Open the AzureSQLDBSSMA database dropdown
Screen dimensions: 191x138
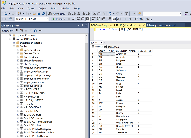47,19
